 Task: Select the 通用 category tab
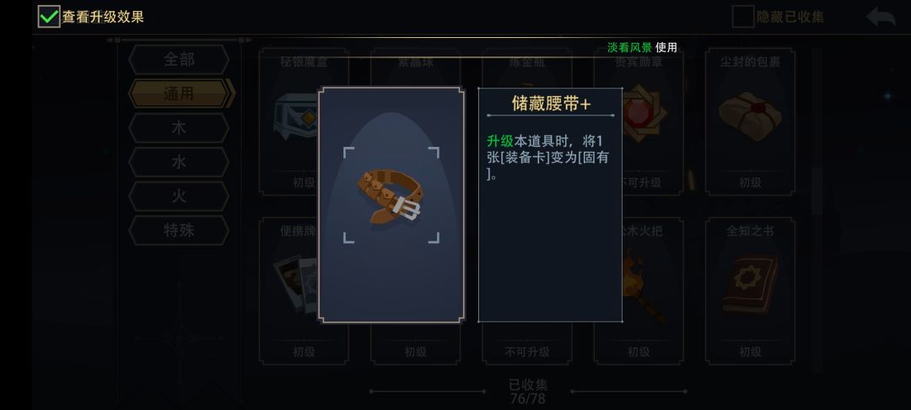click(181, 94)
